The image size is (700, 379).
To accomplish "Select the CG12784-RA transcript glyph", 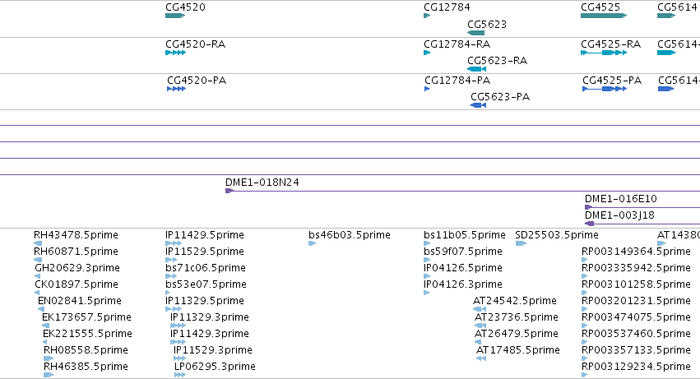I will [x=427, y=53].
